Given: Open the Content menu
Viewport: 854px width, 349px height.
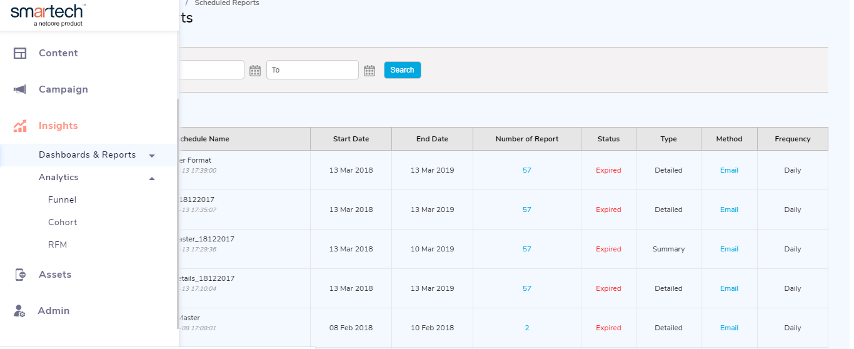Looking at the screenshot, I should point(58,53).
